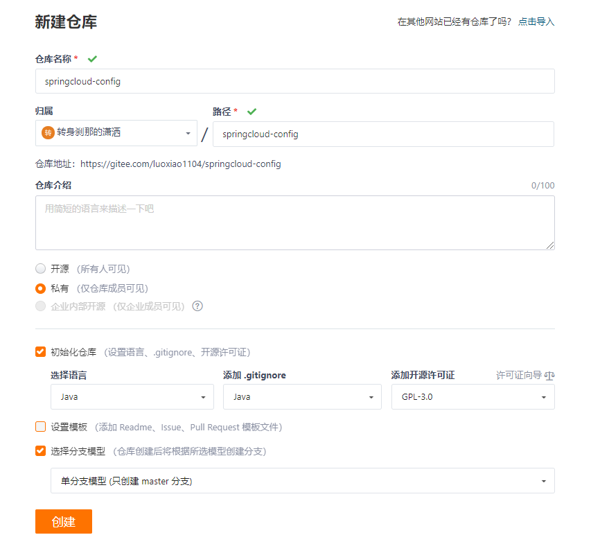Click the '新建仓库' page heading
Screen dimensions: 609x544
(x=66, y=21)
